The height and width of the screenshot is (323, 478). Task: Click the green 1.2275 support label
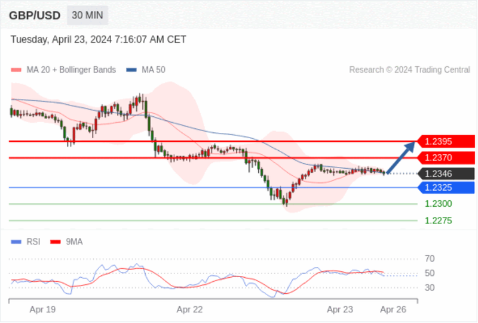(x=439, y=220)
